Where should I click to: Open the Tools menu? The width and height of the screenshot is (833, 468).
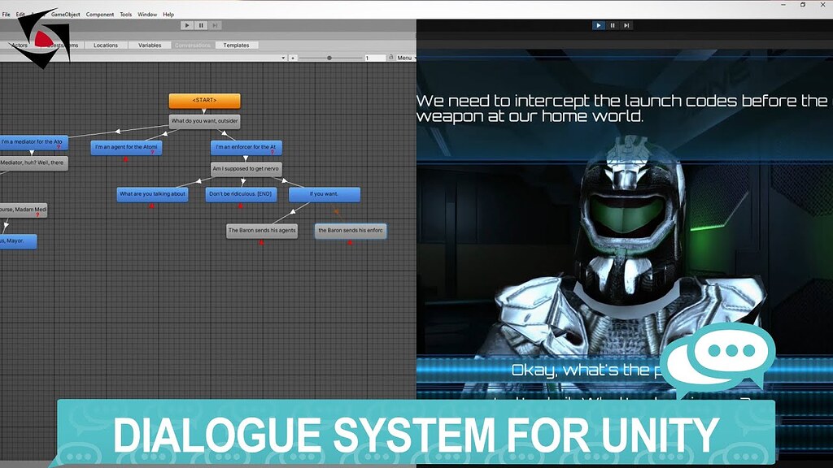[125, 14]
